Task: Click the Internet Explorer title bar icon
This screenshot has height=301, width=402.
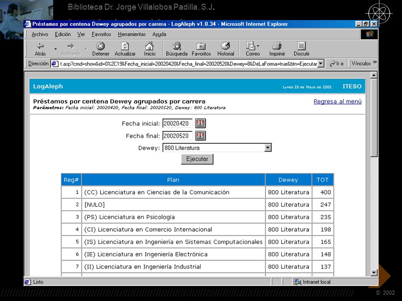Action: click(x=28, y=24)
